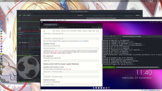
Task: Reload the Jupyter page
Action: click(47, 27)
